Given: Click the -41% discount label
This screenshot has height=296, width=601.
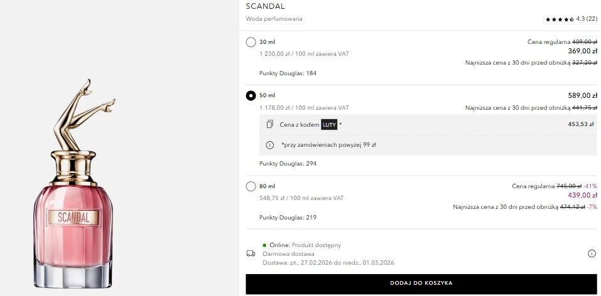Looking at the screenshot, I should tap(590, 186).
